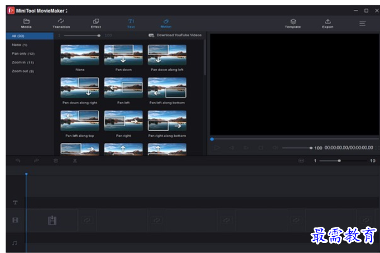The height and width of the screenshot is (253, 380).
Task: Click the volume value 100
Action: click(x=318, y=148)
